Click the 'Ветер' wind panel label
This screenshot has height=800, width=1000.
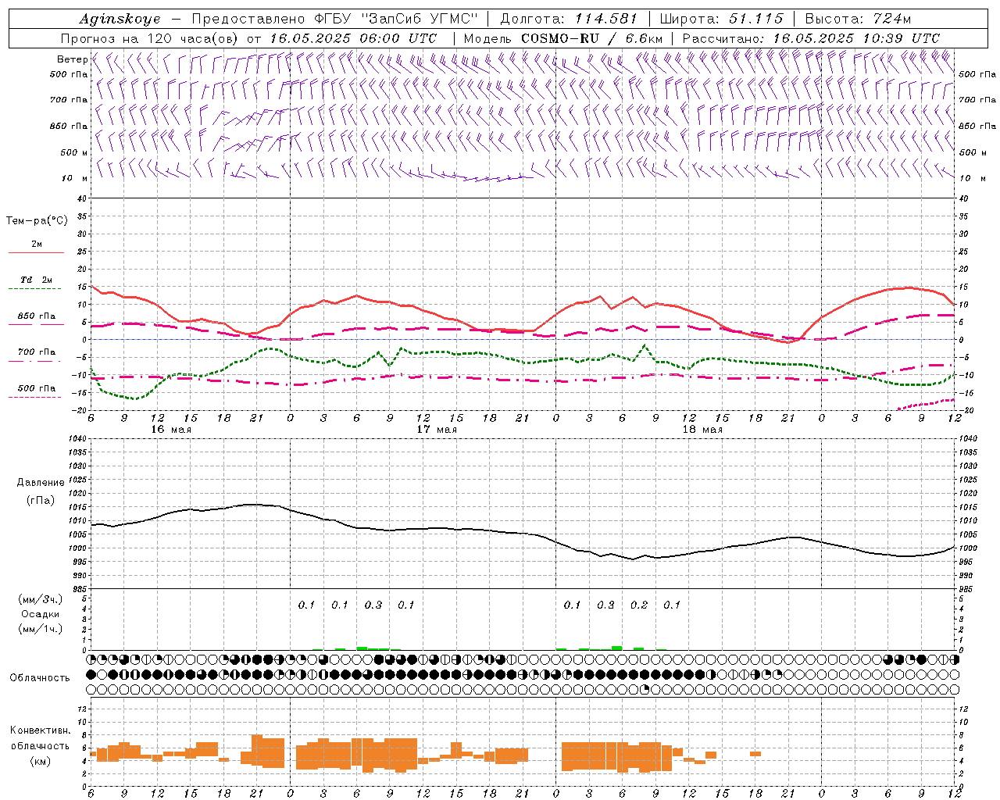(x=72, y=59)
